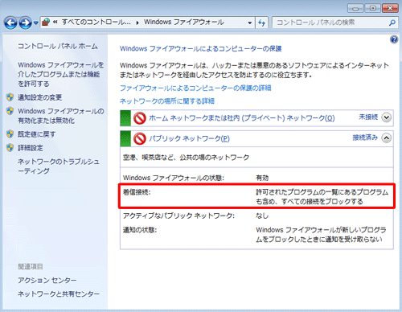The image size is (402, 312).
Task: Click the 着信接続 label
Action: pos(137,192)
